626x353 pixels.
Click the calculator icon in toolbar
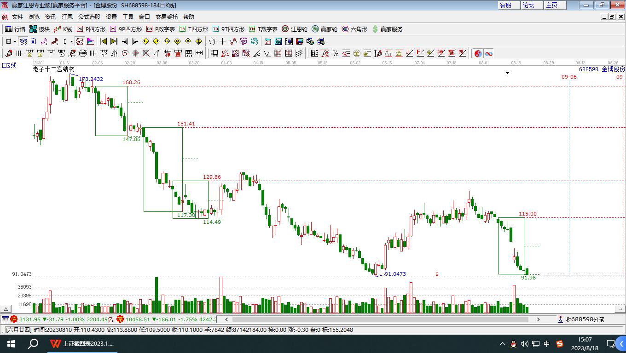pos(278,41)
